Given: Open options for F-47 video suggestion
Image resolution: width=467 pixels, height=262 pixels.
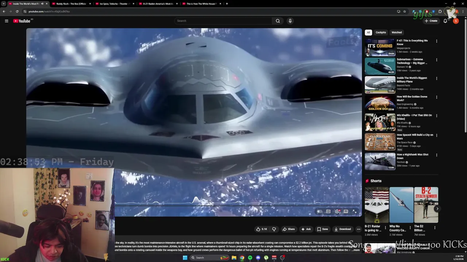Looking at the screenshot, I should click(436, 41).
